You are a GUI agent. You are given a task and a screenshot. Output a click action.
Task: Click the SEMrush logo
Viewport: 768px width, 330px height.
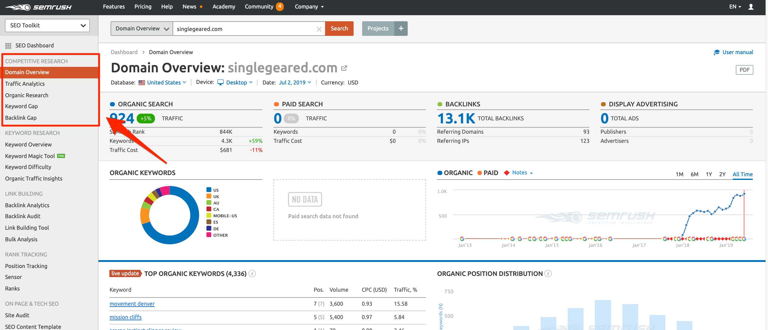[x=38, y=7]
